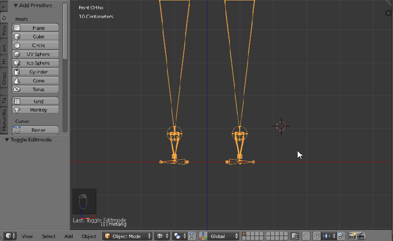Image resolution: width=393 pixels, height=241 pixels.
Task: Add a Grid mesh primitive
Action: pos(35,101)
